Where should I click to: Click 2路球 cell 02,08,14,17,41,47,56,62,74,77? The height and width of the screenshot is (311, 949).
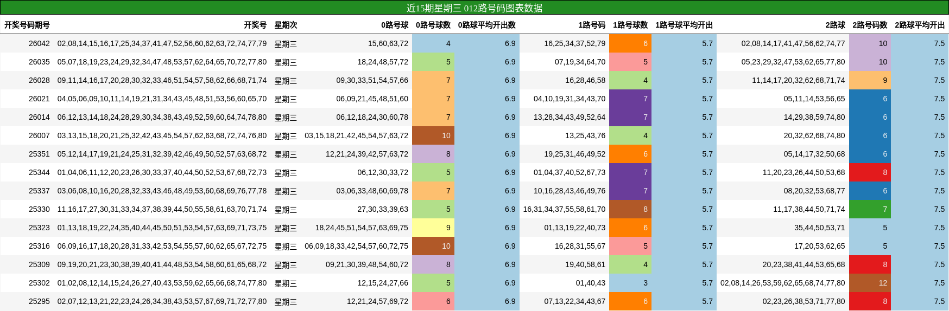(x=793, y=43)
